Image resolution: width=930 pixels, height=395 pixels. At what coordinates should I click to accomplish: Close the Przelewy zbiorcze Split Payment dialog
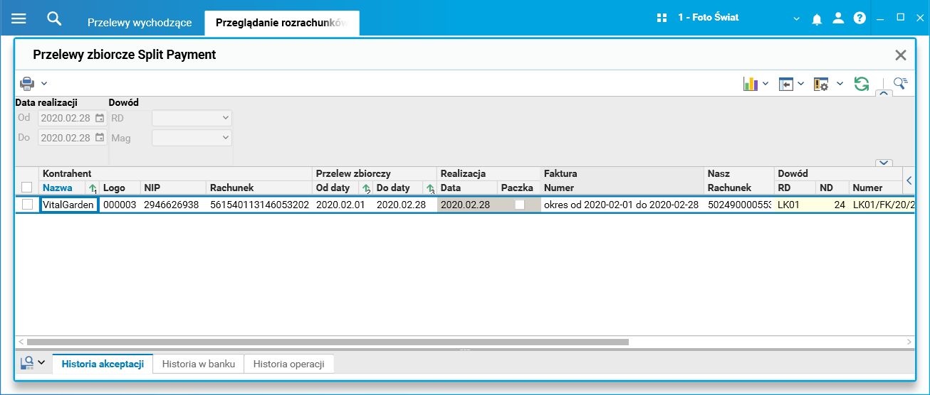[901, 55]
